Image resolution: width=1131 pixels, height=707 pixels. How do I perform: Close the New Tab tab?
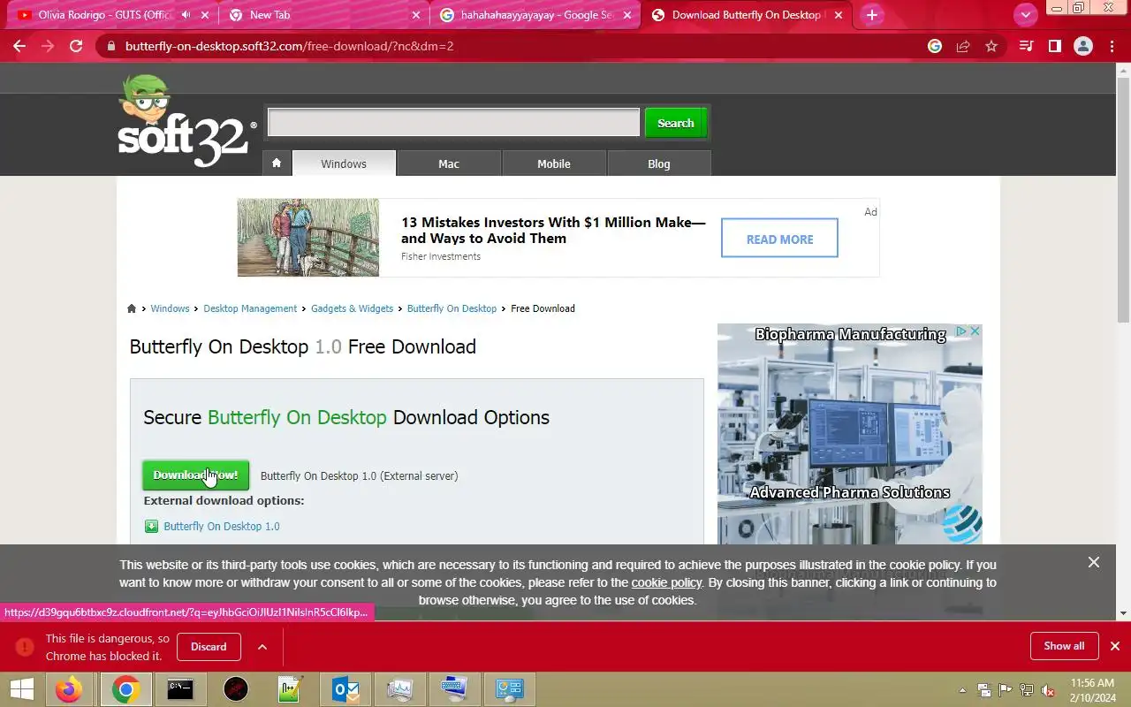[417, 15]
